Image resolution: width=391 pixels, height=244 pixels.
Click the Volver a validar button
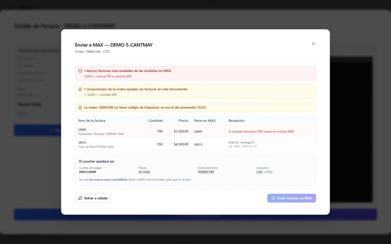click(93, 198)
